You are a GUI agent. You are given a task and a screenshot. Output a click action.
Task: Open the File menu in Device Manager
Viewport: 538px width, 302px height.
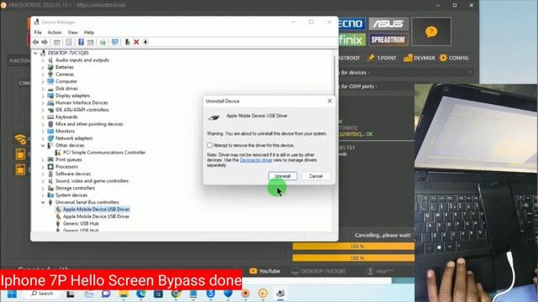coord(38,32)
